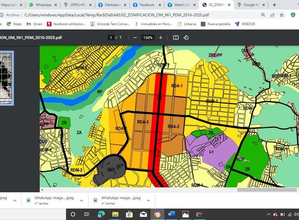The image size is (299, 220).
Task: Open the Unicode Text Converter bookmark
Action: coord(110,24)
